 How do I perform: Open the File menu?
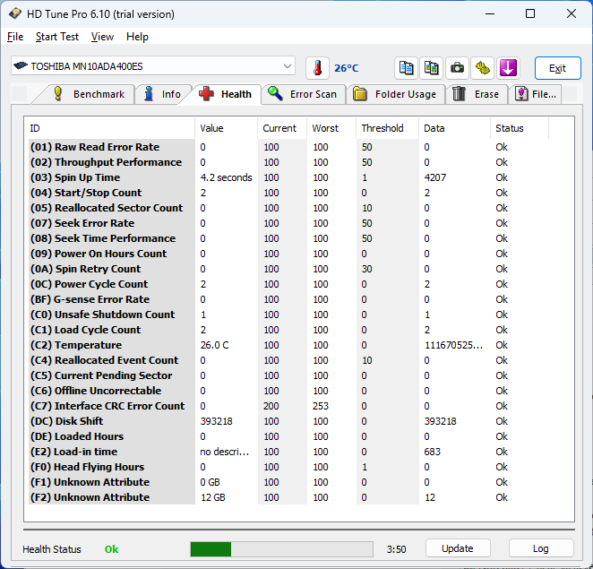15,37
